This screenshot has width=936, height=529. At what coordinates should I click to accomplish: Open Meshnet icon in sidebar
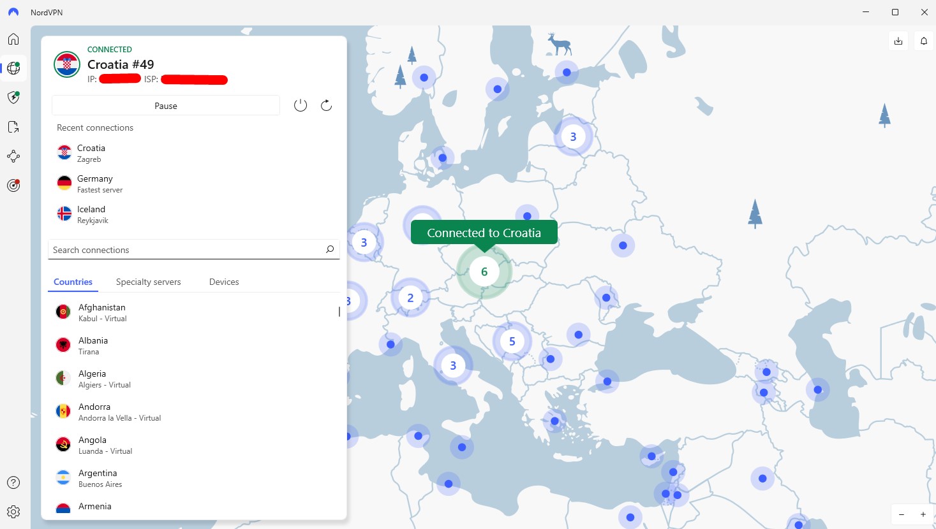[13, 156]
